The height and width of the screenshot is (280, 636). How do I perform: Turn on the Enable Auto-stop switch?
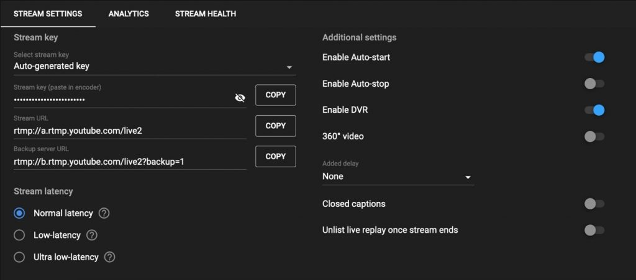click(594, 84)
